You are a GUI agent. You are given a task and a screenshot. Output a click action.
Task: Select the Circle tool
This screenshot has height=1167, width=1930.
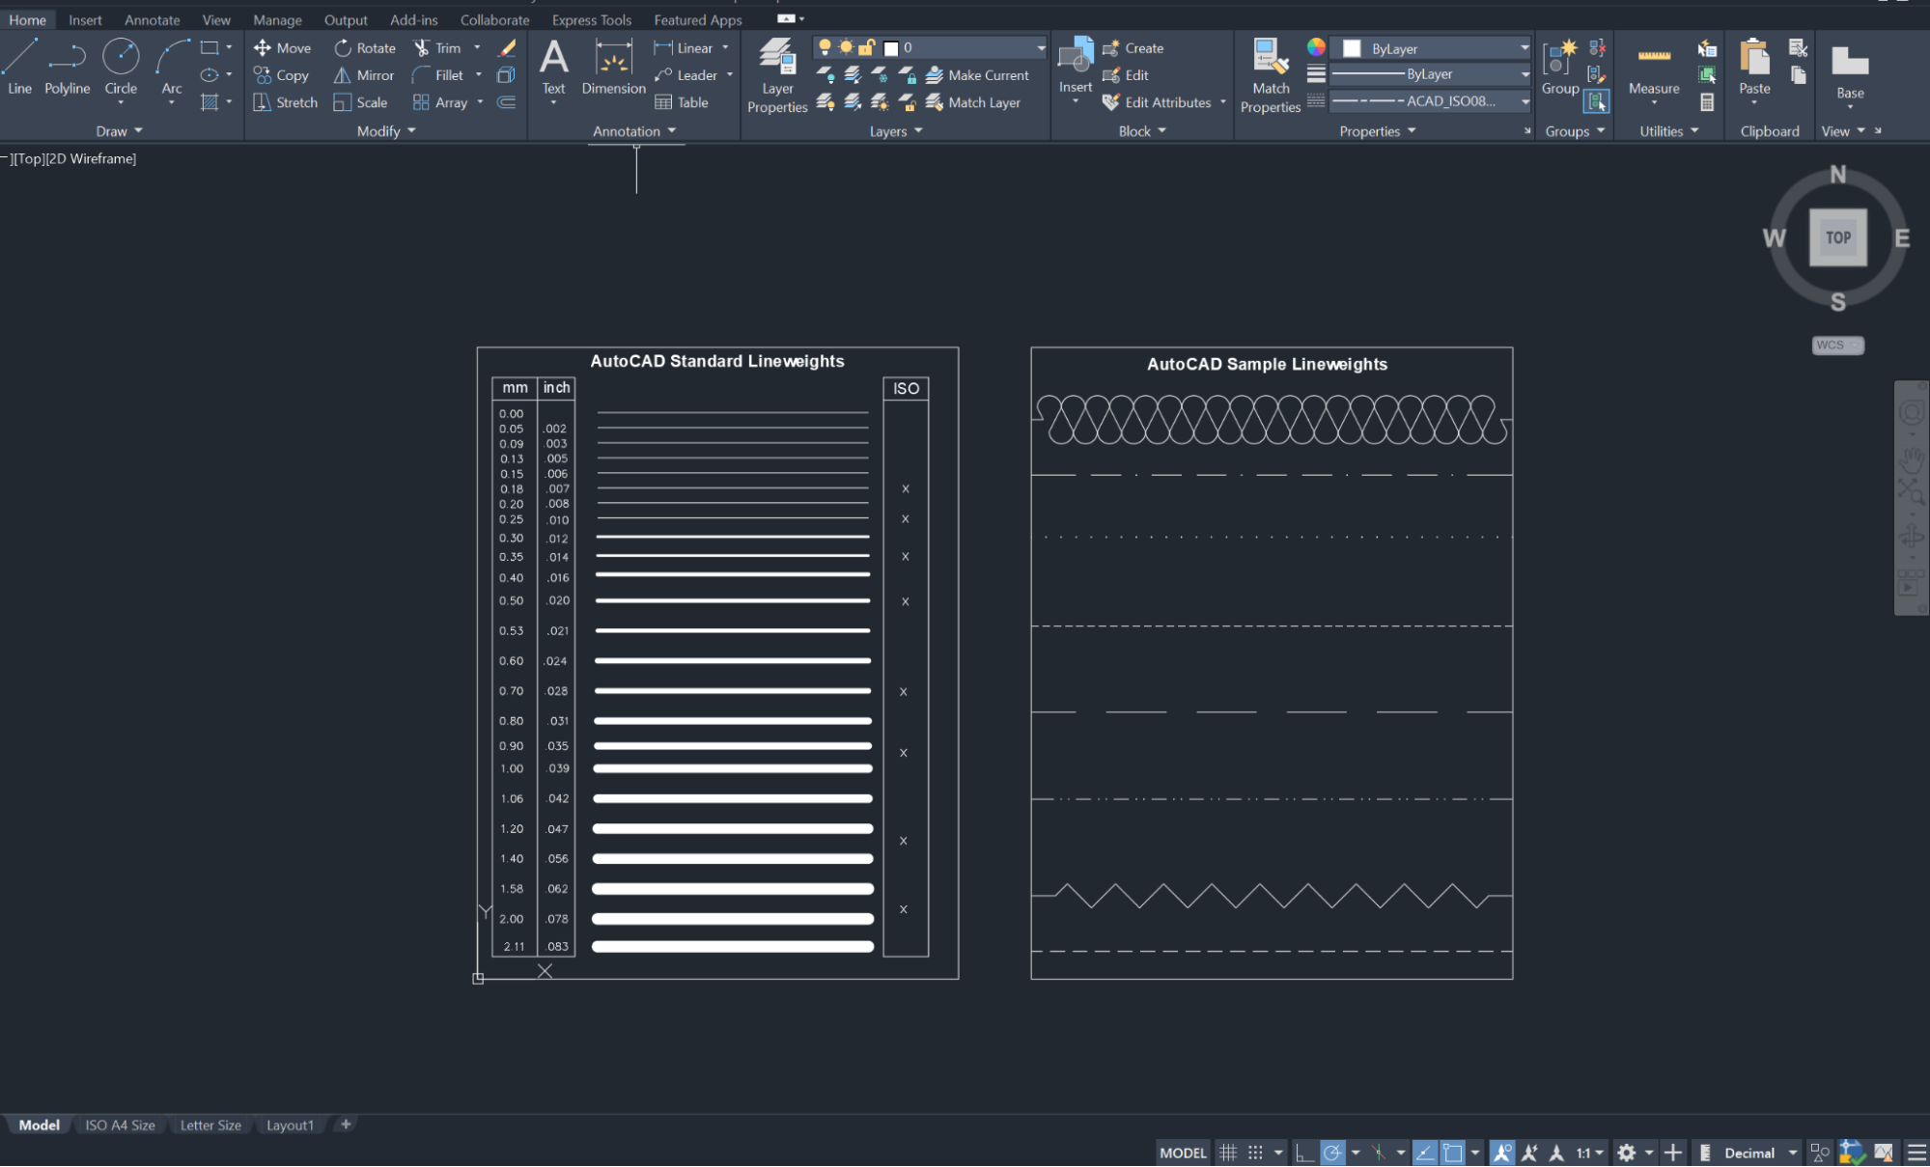[121, 67]
